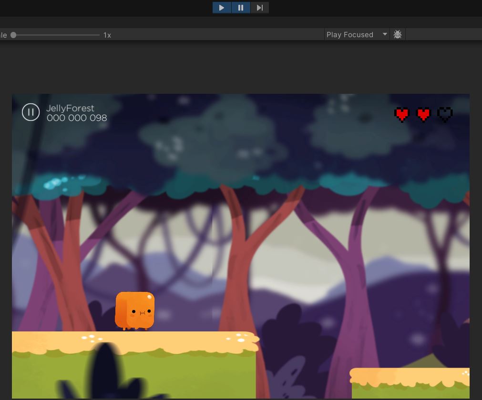482x400 pixels.
Task: Click the orange jelly cube character
Action: click(x=135, y=311)
